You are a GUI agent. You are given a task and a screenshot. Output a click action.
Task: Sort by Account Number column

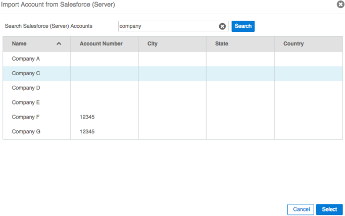pos(101,43)
